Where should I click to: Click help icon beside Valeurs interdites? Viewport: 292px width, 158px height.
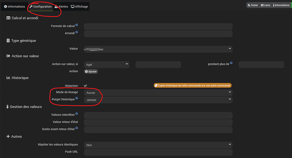point(77,113)
